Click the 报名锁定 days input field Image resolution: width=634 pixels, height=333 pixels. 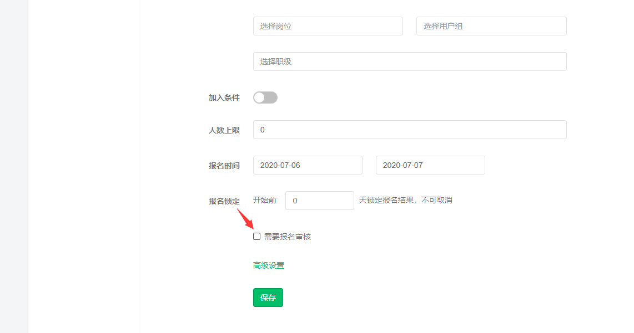(x=319, y=201)
